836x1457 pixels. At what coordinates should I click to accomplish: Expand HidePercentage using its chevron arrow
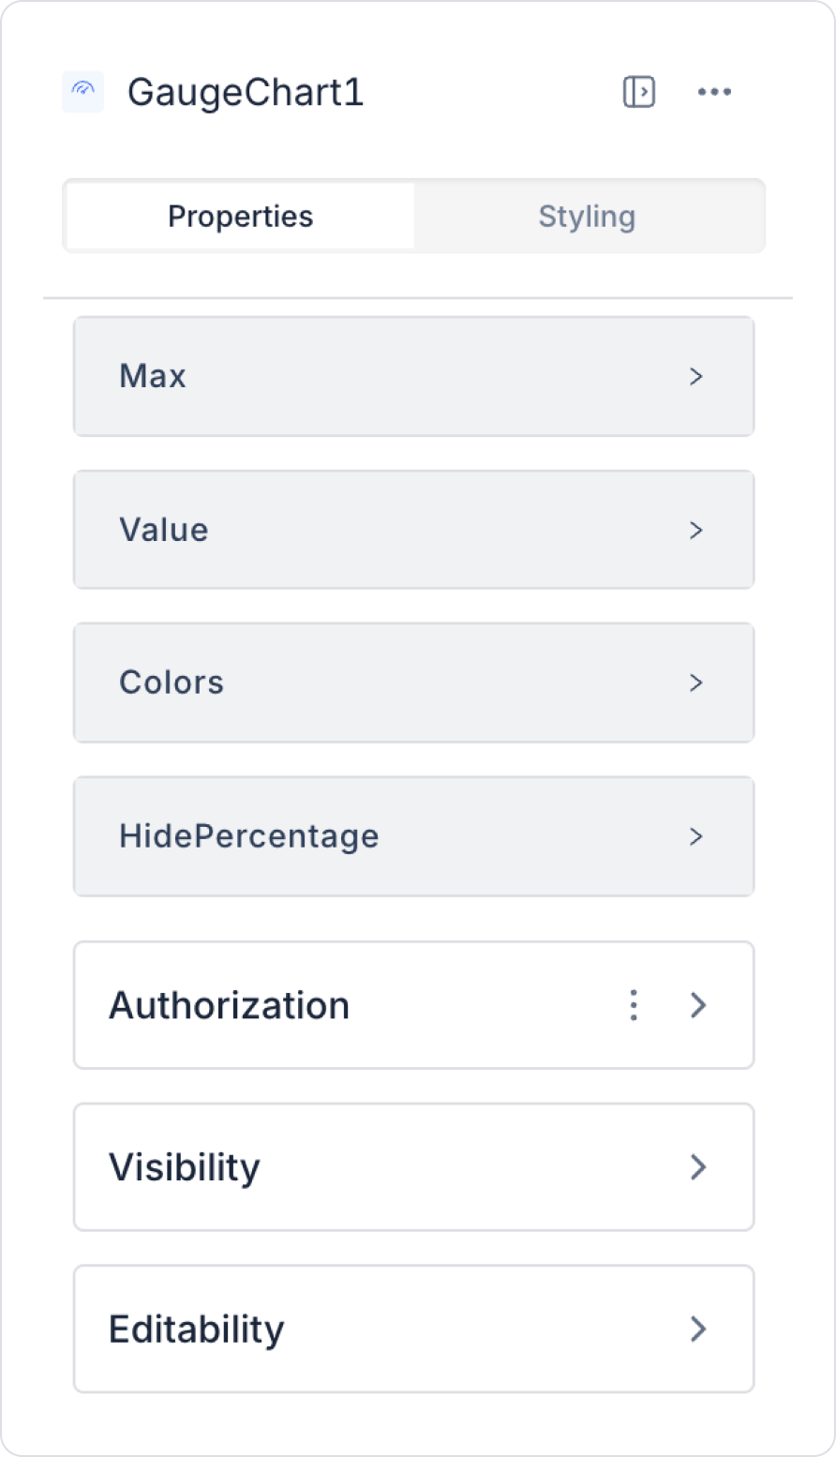pos(696,836)
